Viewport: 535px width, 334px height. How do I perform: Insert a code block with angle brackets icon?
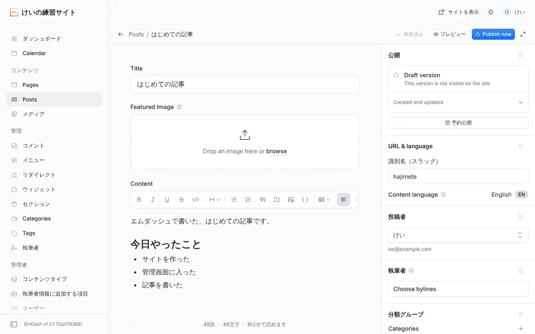pyautogui.click(x=305, y=200)
